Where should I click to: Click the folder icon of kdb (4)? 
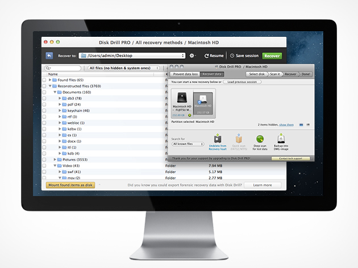[x=64, y=153]
